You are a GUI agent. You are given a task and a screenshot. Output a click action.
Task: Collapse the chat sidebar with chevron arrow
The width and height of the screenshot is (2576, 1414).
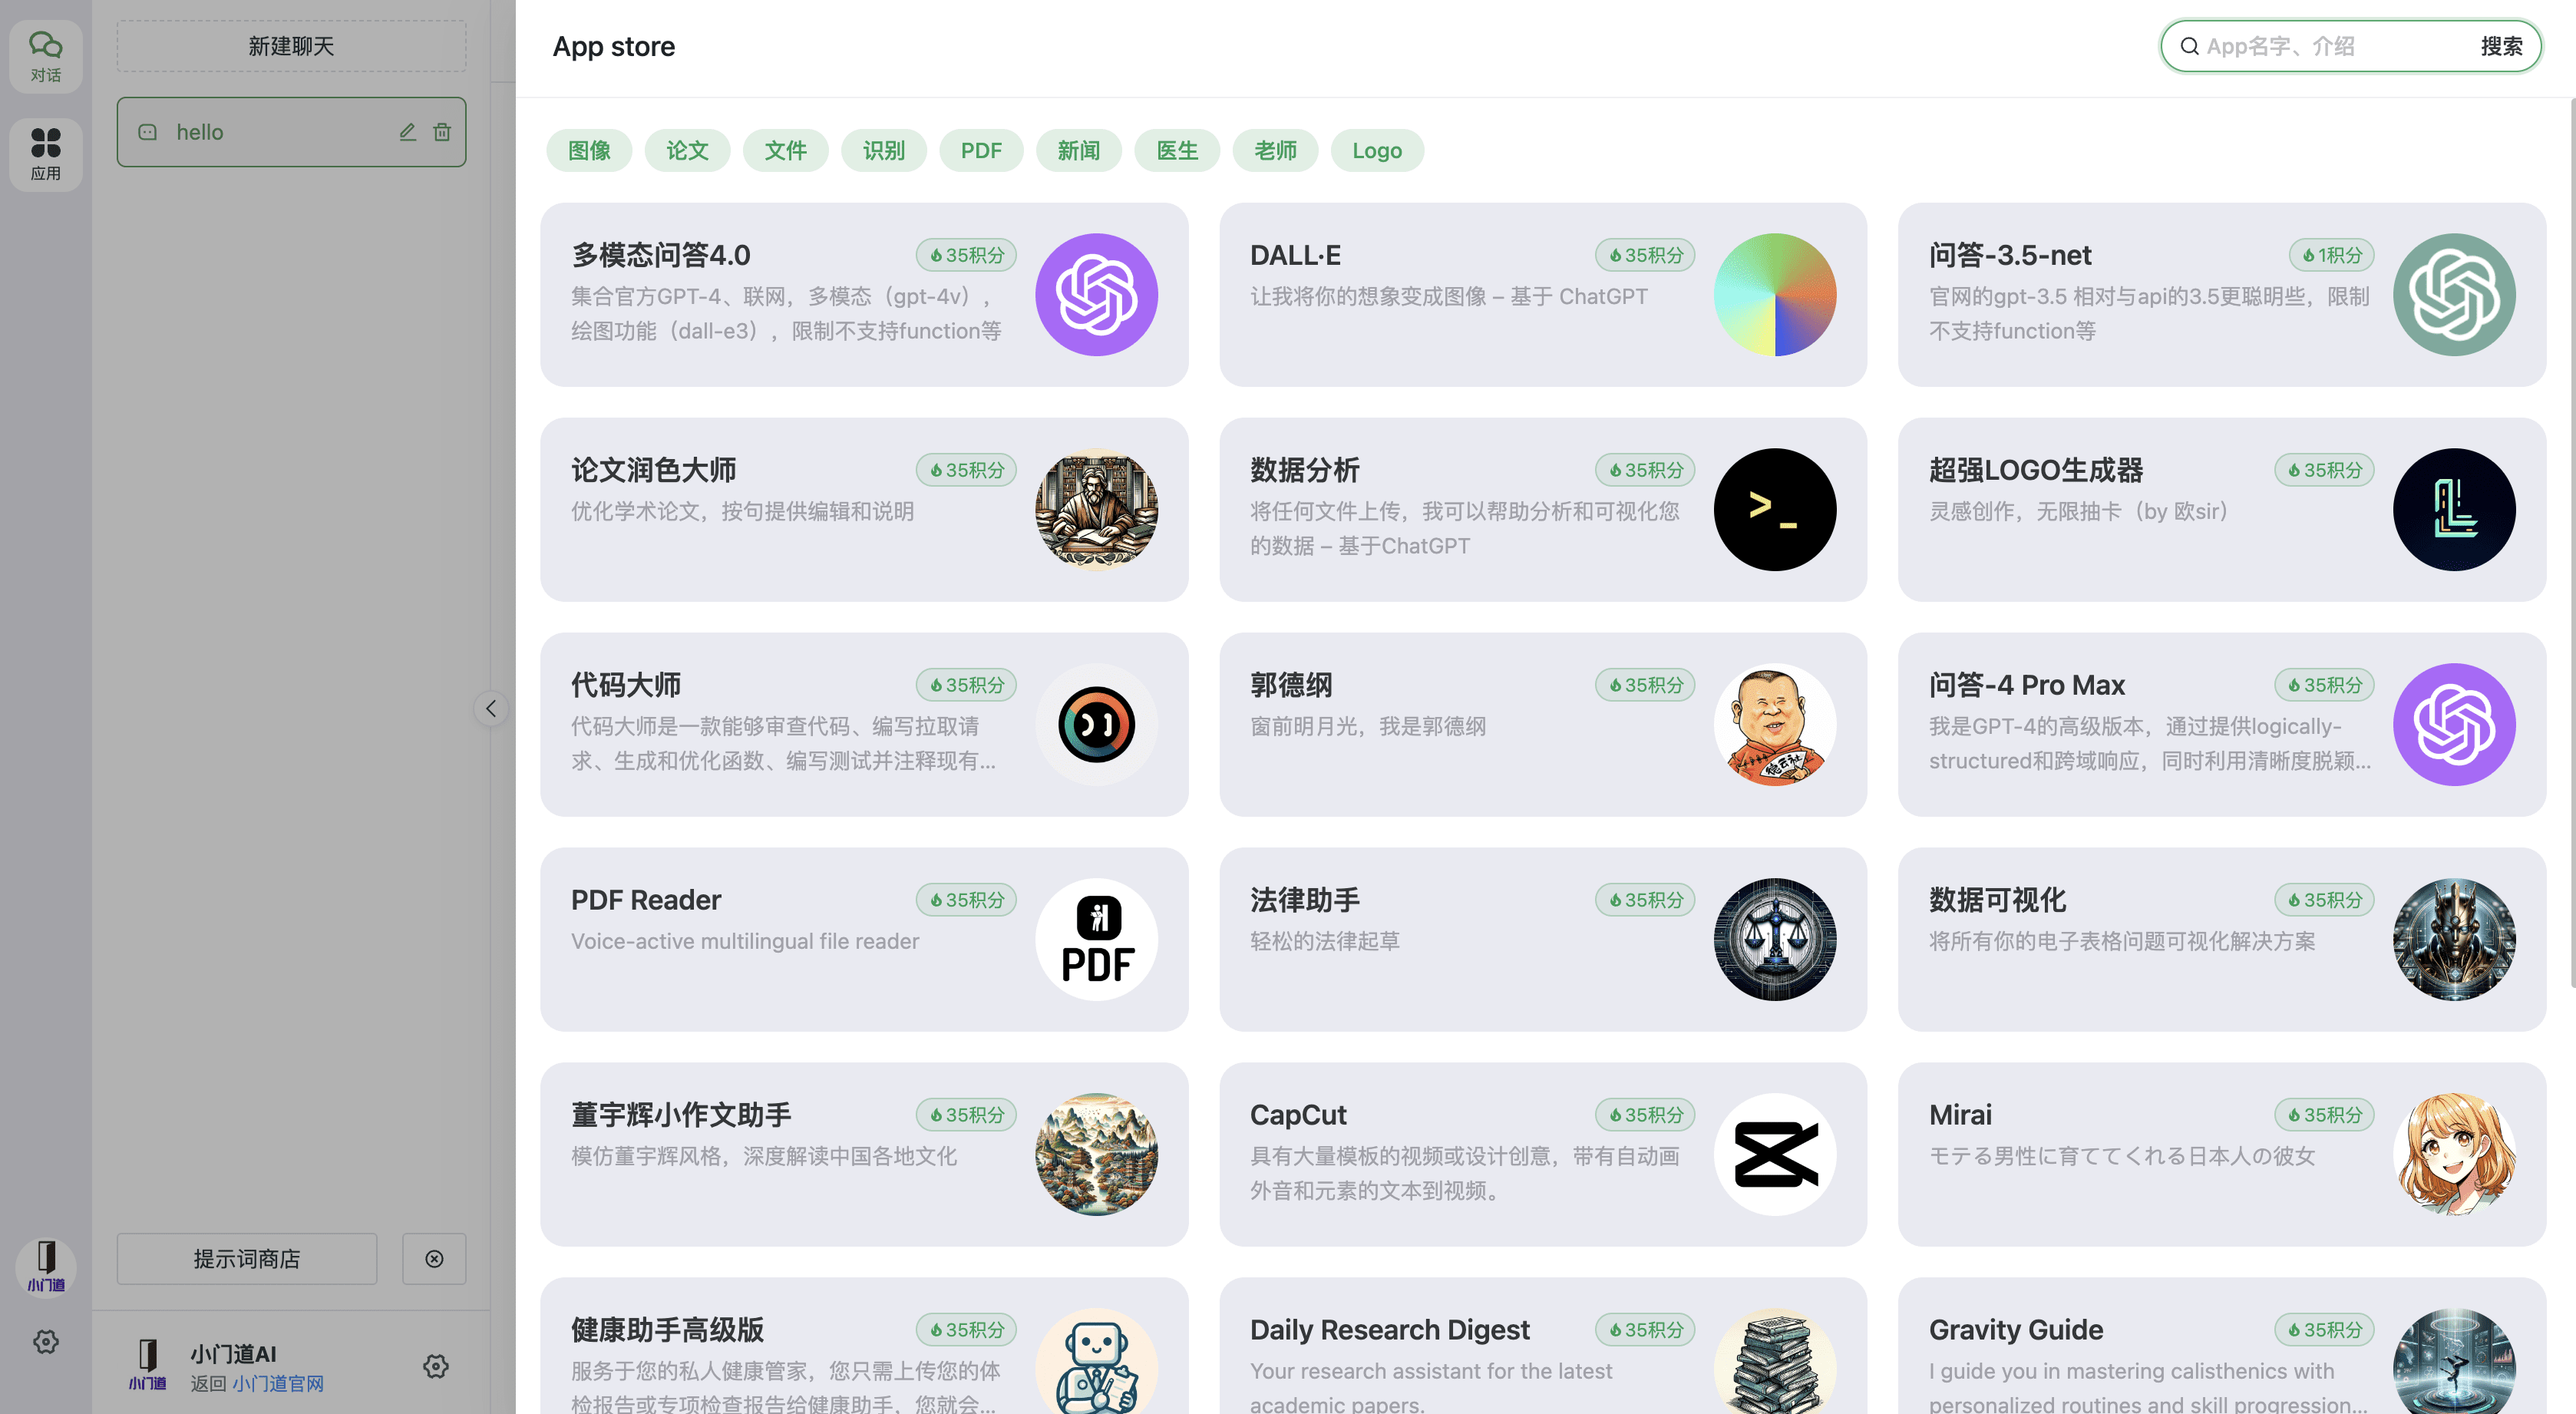pos(491,709)
